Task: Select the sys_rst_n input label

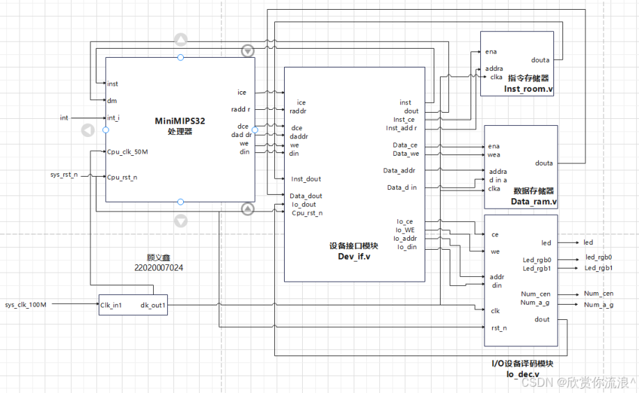Action: (64, 175)
